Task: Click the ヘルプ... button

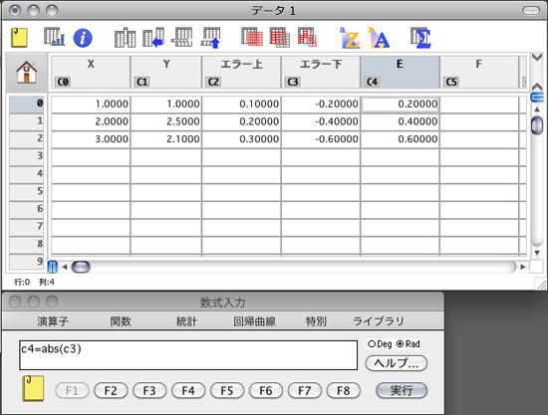Action: (397, 363)
